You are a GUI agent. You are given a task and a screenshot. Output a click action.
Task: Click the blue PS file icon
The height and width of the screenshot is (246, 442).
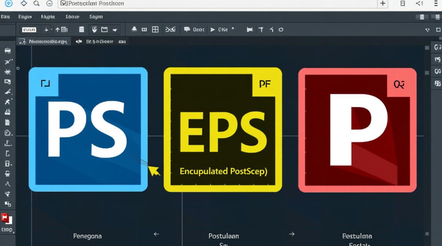tap(88, 130)
